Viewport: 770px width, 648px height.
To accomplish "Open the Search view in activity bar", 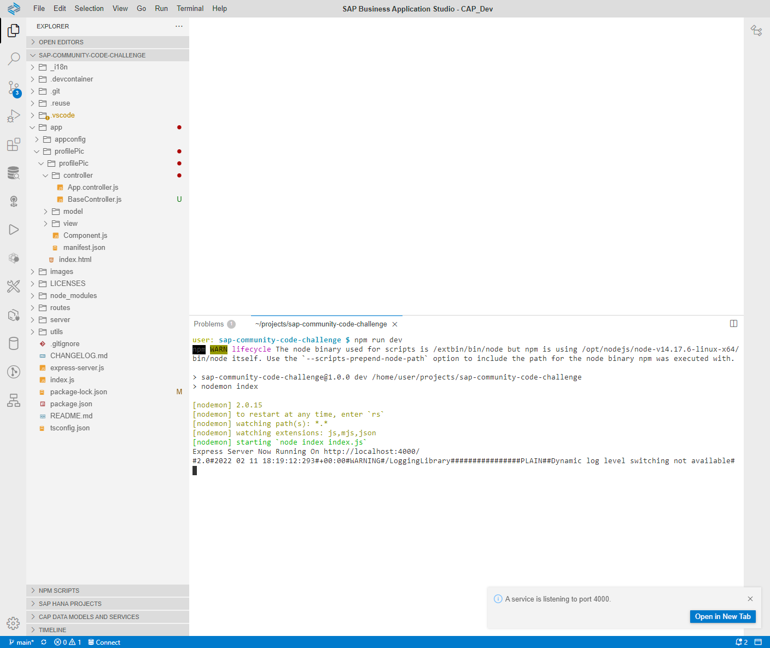I will pyautogui.click(x=14, y=59).
